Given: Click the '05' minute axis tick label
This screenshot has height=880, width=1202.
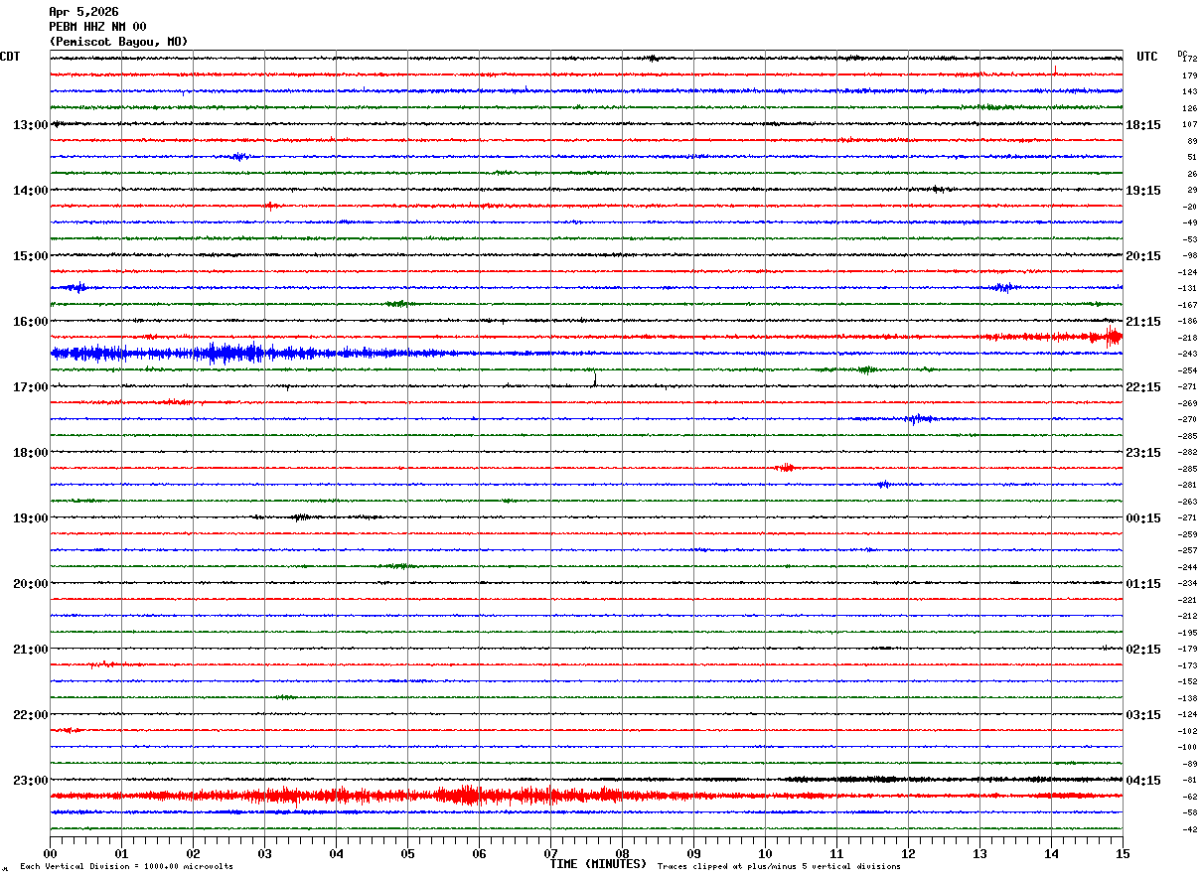Looking at the screenshot, I should pos(407,853).
